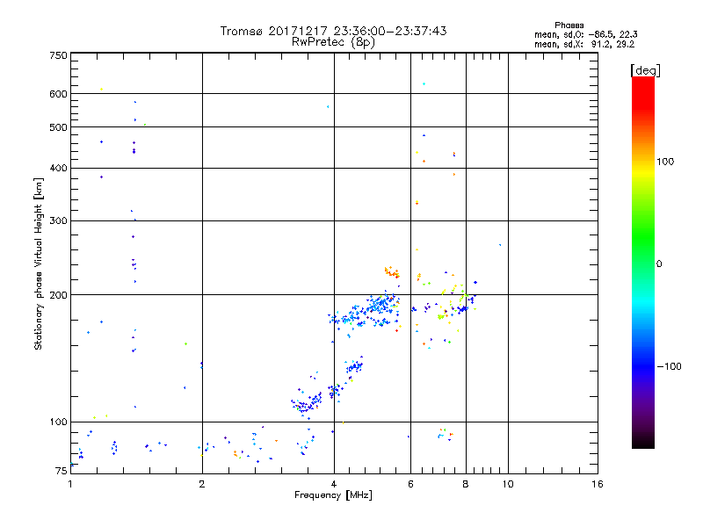Click the "400" label on the height axis
The width and height of the screenshot is (703, 527).
58,168
